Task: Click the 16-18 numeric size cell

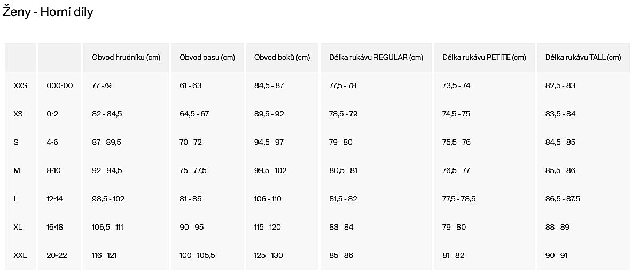Action: pyautogui.click(x=55, y=227)
